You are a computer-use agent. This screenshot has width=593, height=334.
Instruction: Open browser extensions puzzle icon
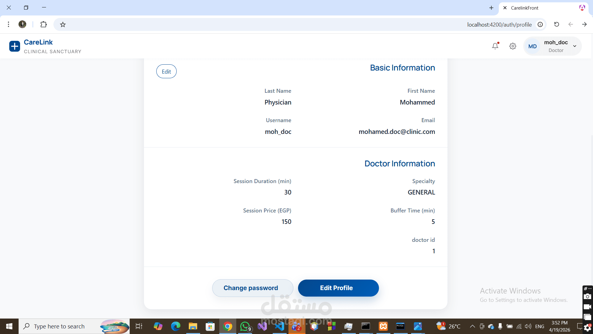tap(44, 24)
